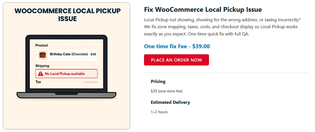This screenshot has width=315, height=132.
Task: Click the PLACE AN ORDER NOW button
Action: pos(176,60)
